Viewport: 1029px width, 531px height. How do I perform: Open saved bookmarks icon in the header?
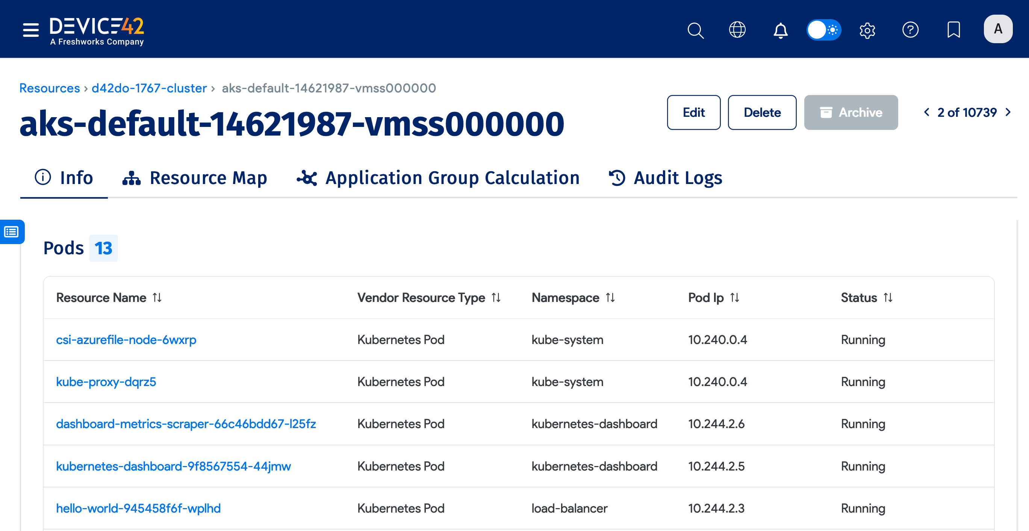point(953,30)
